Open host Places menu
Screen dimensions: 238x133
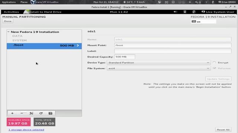tap(24, 2)
